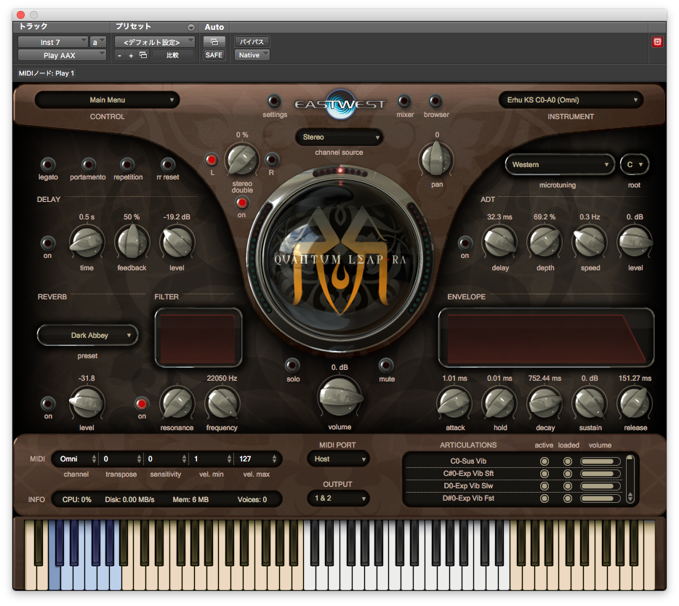This screenshot has height=606, width=679.
Task: Toggle the legato button
Action: tap(48, 164)
